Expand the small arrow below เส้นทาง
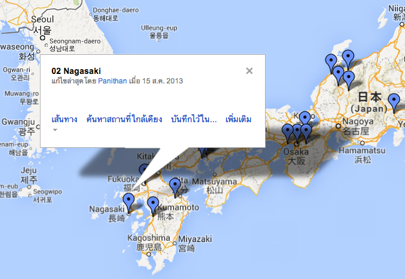The height and width of the screenshot is (279, 405). point(55,130)
